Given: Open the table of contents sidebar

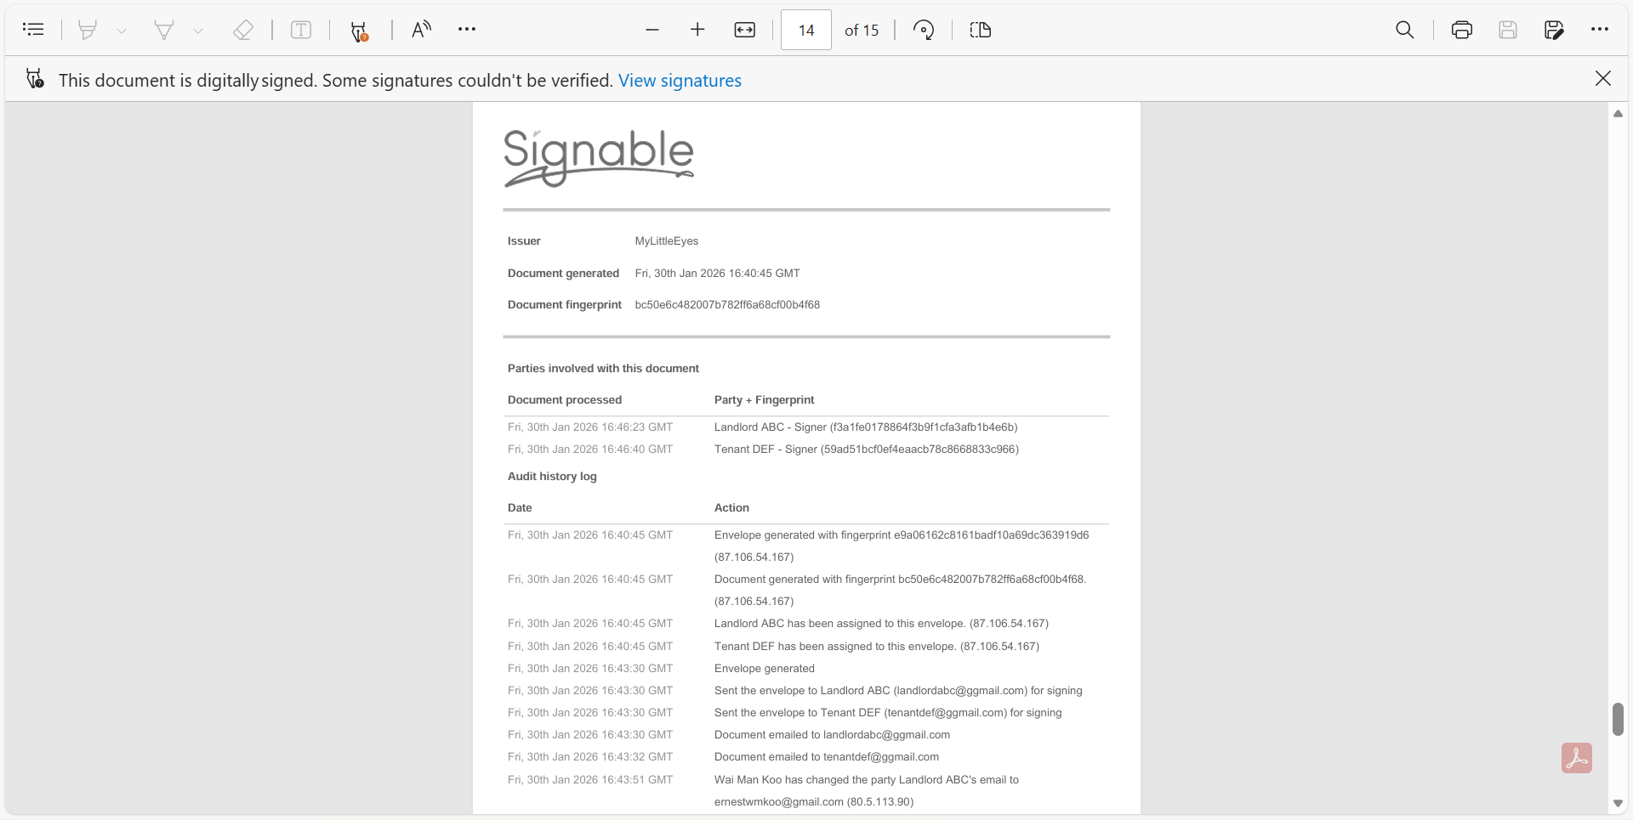Looking at the screenshot, I should coord(33,30).
